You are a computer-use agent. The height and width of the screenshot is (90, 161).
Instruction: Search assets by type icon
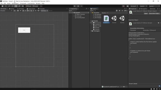[117, 11]
